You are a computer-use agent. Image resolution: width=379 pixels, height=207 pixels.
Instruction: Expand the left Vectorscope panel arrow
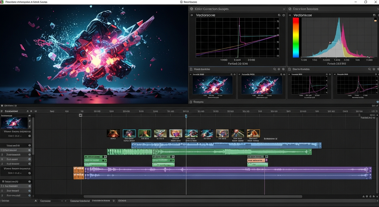point(192,15)
